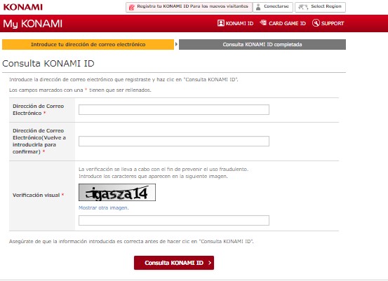
Task: Click the 'Consulta KONAMI ID' page heading
Action: tap(48, 64)
